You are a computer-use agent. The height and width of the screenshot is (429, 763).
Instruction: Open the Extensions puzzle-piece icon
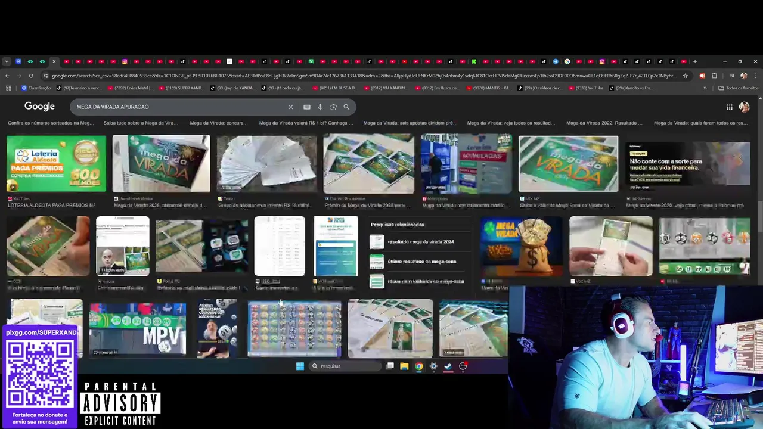tap(714, 76)
